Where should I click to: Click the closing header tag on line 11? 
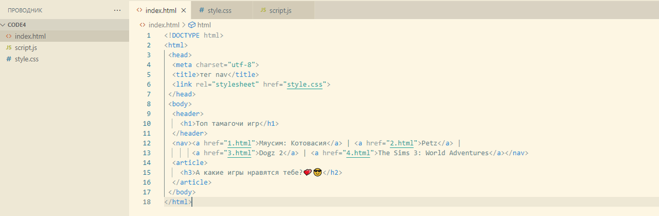click(189, 134)
